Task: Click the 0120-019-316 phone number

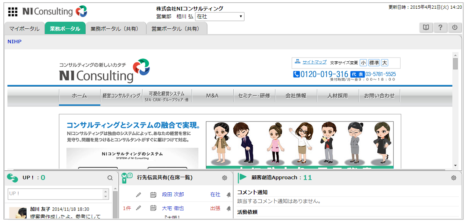Action: point(324,74)
